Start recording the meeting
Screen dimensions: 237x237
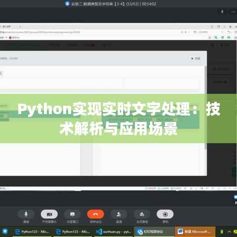point(165,214)
